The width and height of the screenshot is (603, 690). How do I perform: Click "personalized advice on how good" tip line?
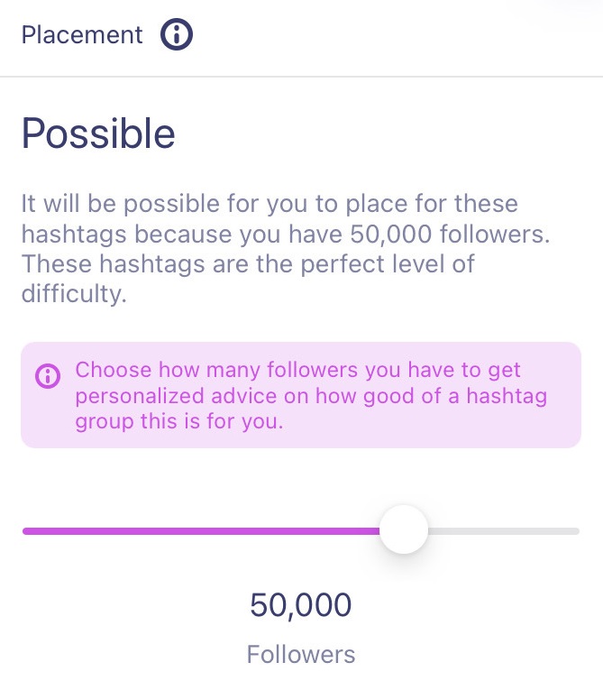point(311,395)
